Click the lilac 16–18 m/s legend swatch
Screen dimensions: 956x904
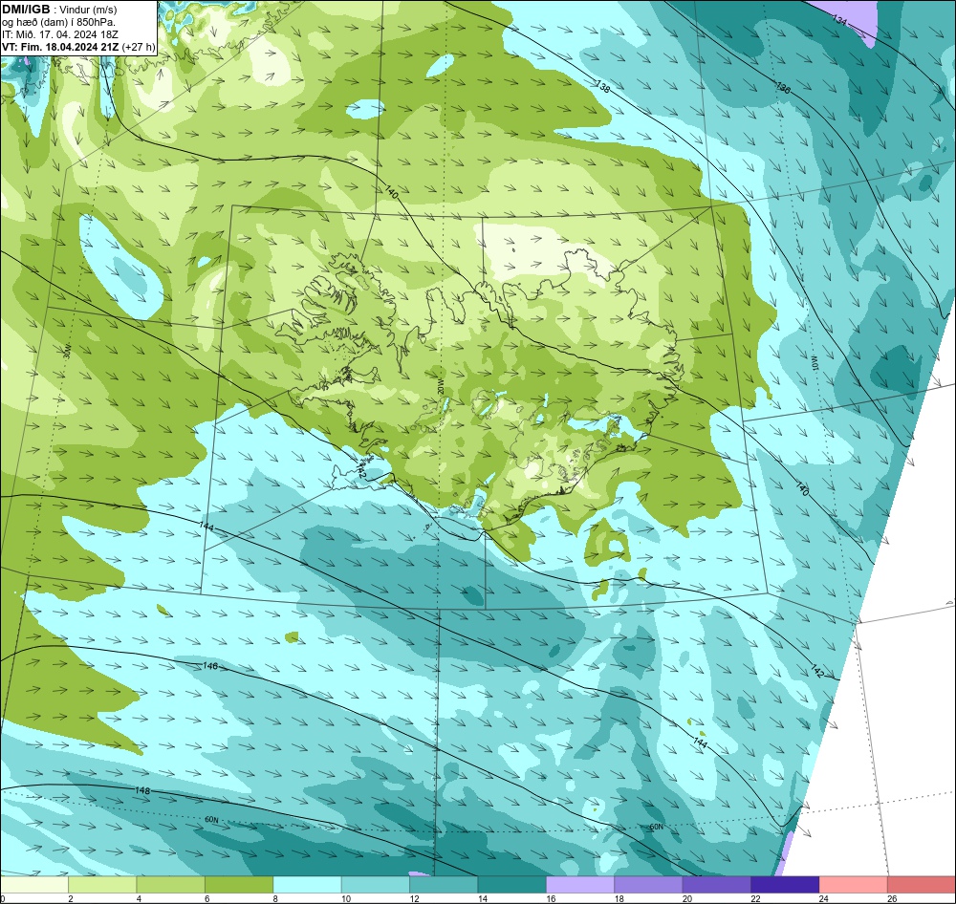(x=580, y=885)
